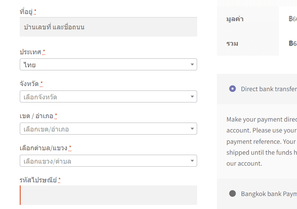Viewport: 297px width, 209px height.
Task: Click the รวม total row header
Action: [232, 43]
